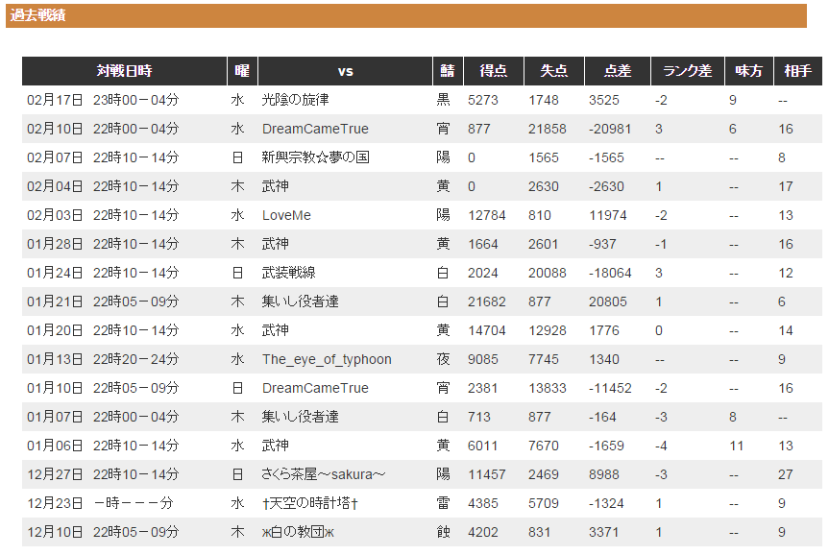Select 集いし役者達 in the 01月07日 row
829x555 pixels.
tap(300, 417)
